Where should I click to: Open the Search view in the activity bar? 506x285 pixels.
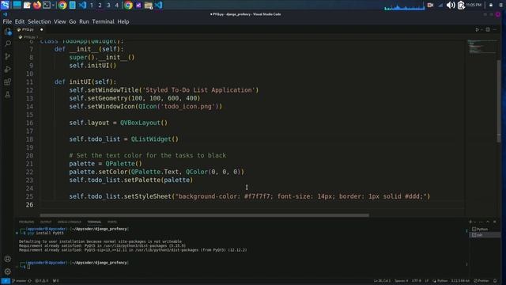point(8,44)
